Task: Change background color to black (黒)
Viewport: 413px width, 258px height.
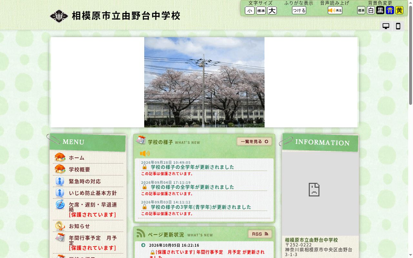Action: click(380, 10)
